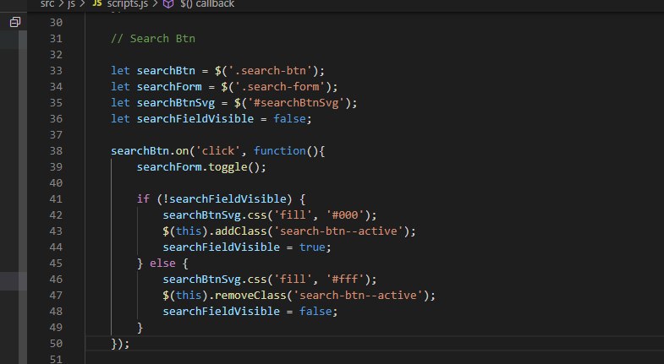Click the 'else' keyword on line 45
This screenshot has height=364, width=664.
click(162, 263)
